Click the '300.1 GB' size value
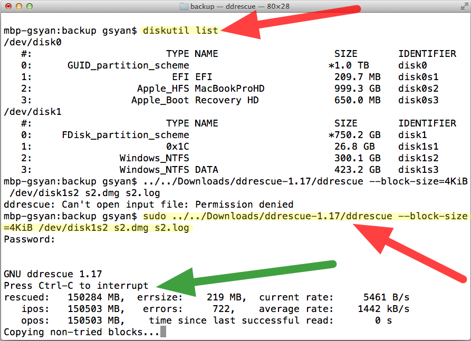 pyautogui.click(x=358, y=158)
